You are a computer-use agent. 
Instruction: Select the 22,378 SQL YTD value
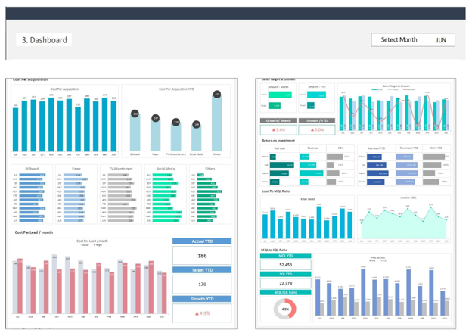point(285,283)
